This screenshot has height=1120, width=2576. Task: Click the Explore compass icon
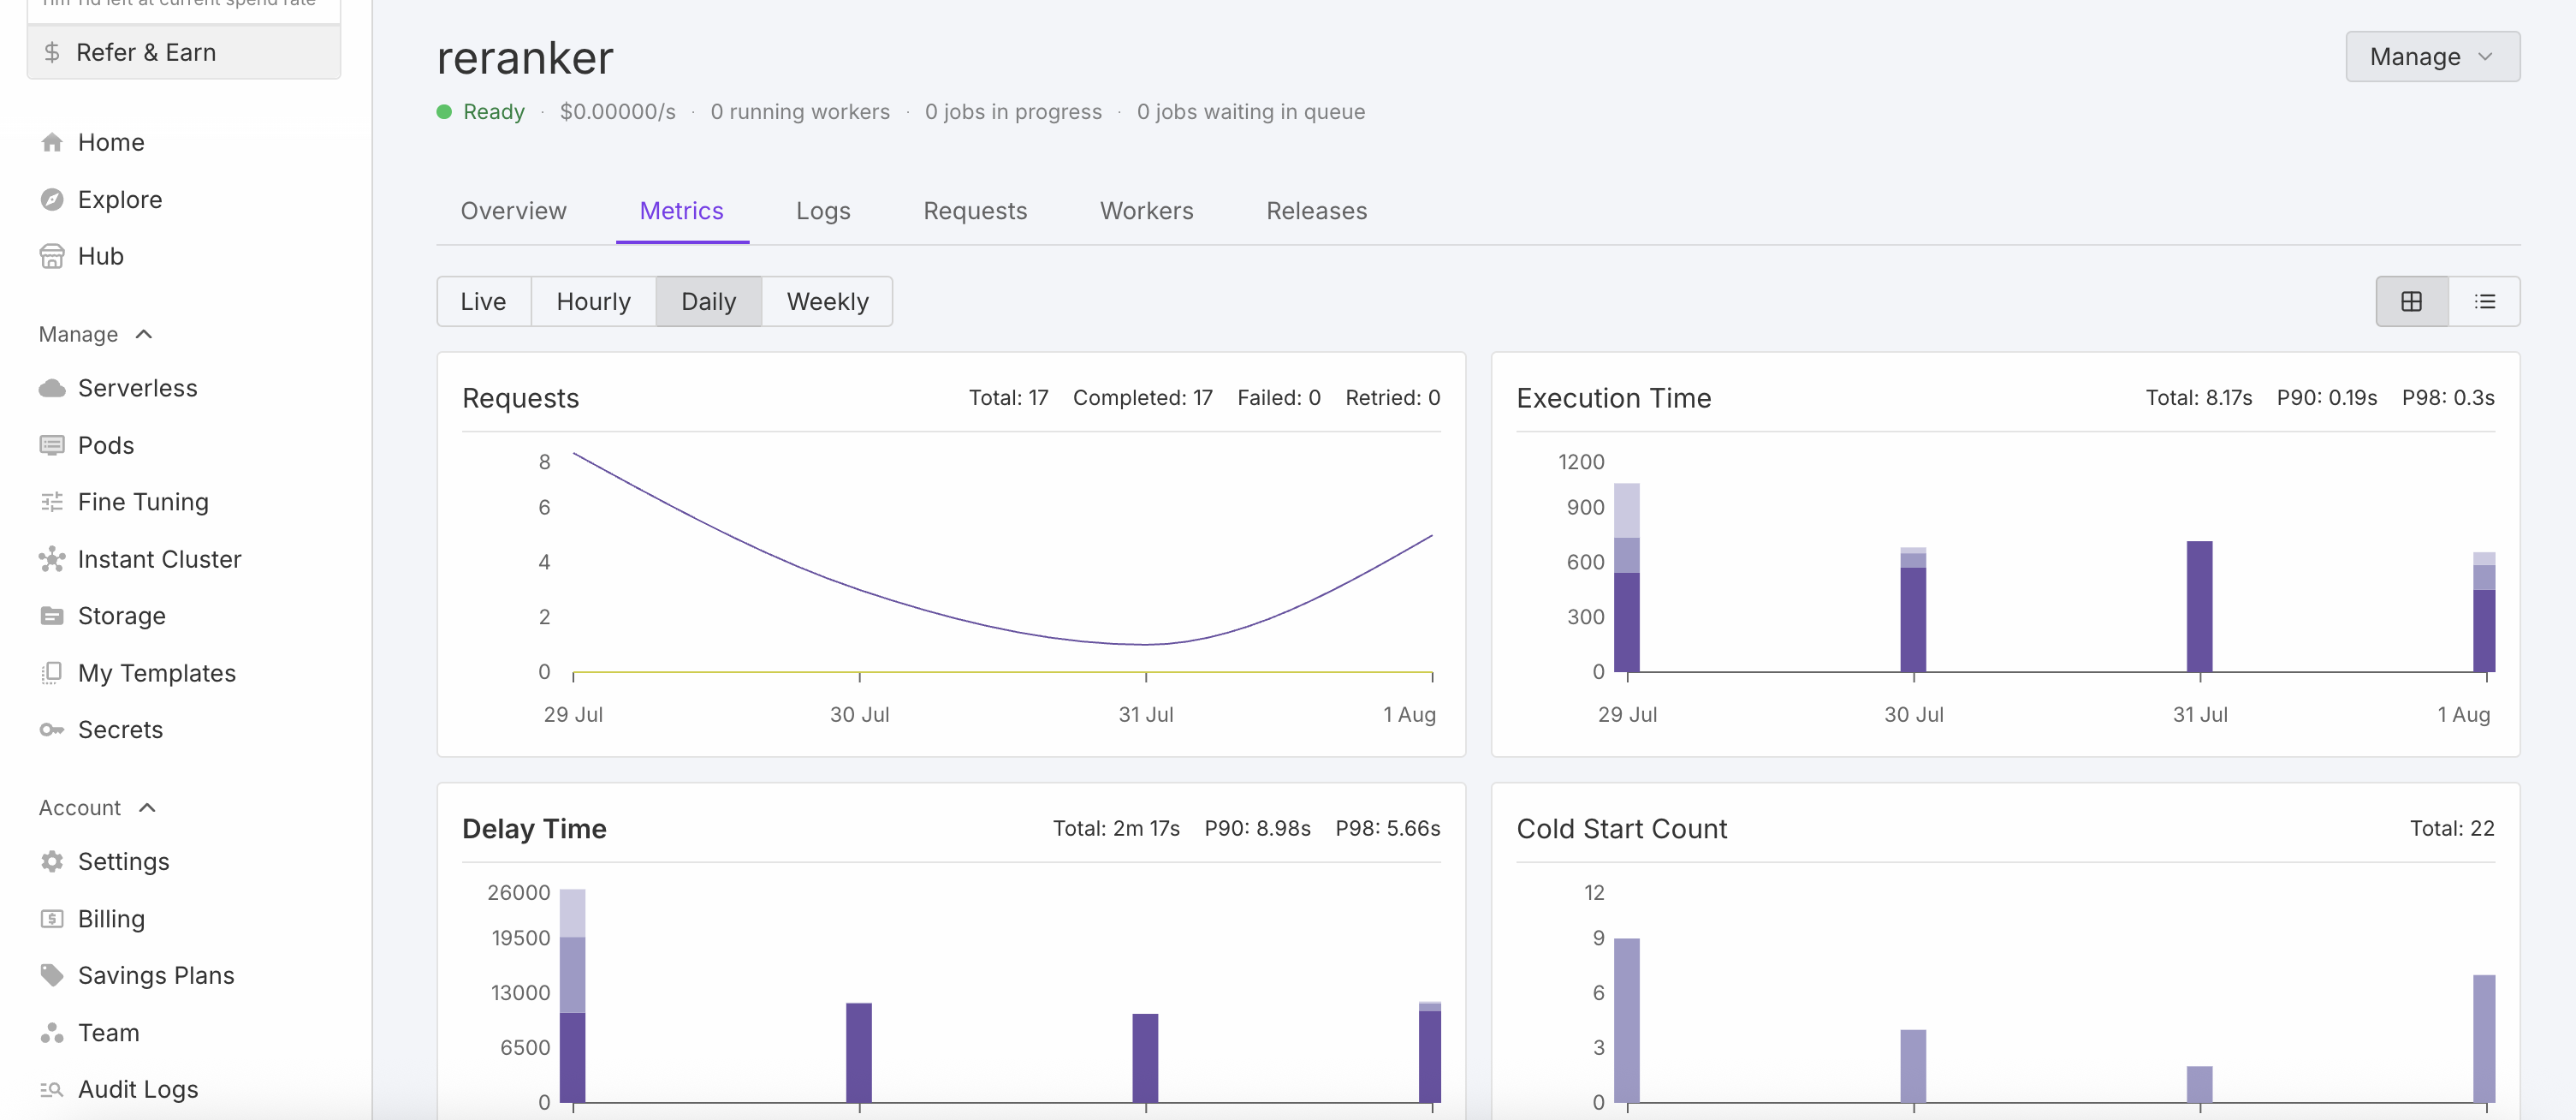(x=52, y=200)
